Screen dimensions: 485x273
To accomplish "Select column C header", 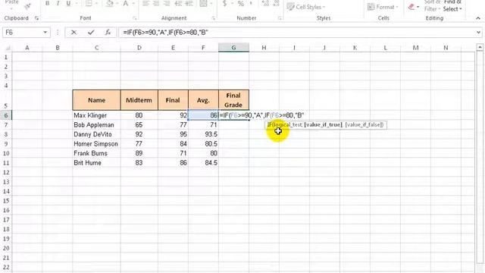I will 96,48.
